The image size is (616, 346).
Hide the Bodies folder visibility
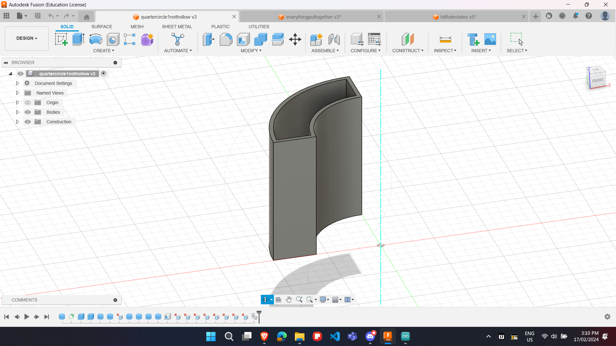click(28, 112)
